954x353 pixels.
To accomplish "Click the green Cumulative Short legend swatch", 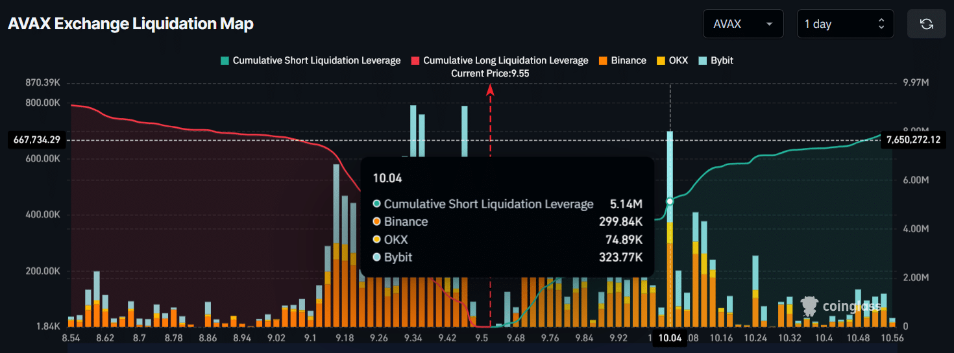I will 225,60.
